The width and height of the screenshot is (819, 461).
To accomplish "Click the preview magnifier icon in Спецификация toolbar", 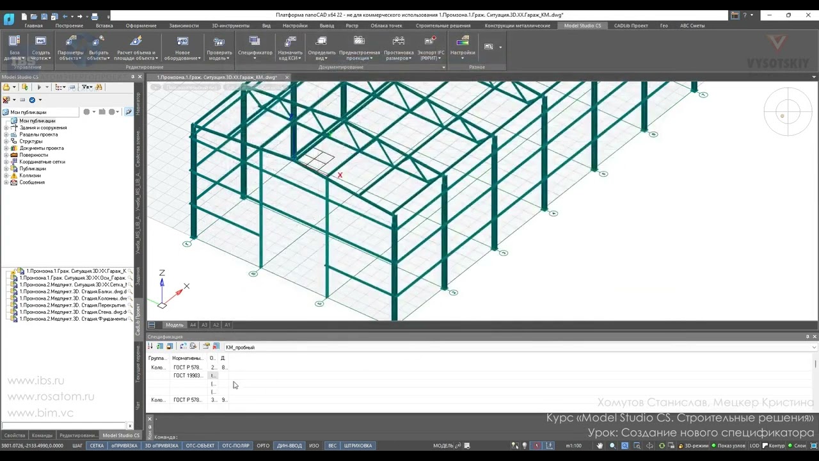I will click(193, 346).
